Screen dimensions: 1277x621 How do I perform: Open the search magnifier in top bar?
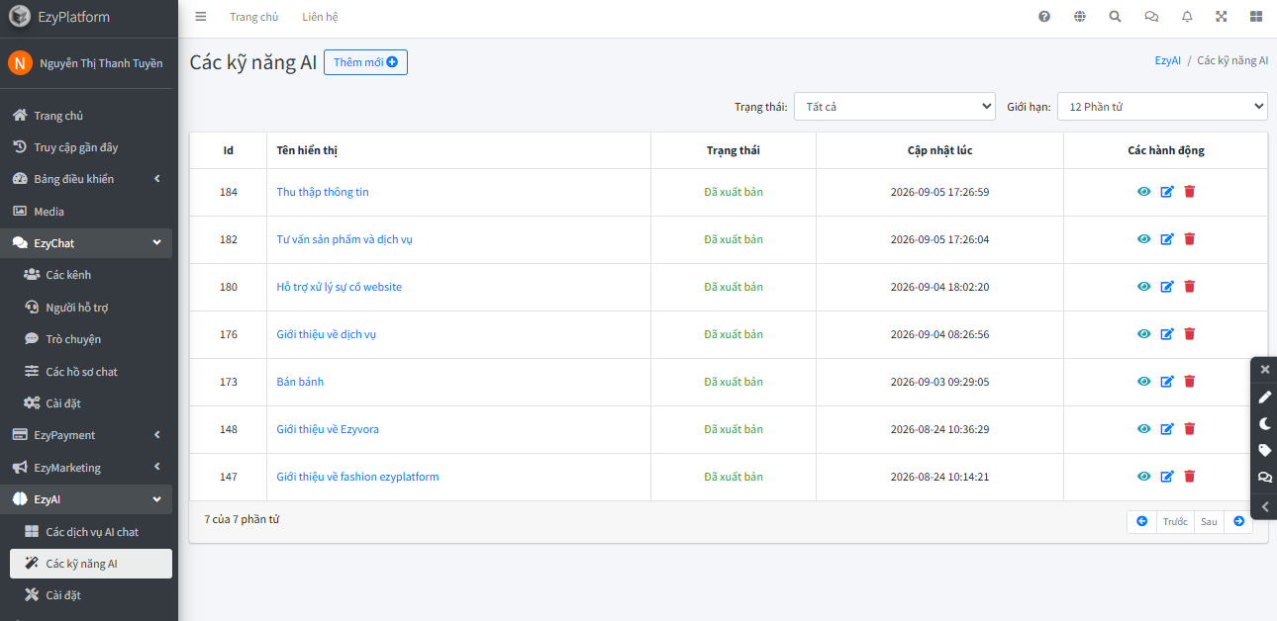click(1116, 17)
